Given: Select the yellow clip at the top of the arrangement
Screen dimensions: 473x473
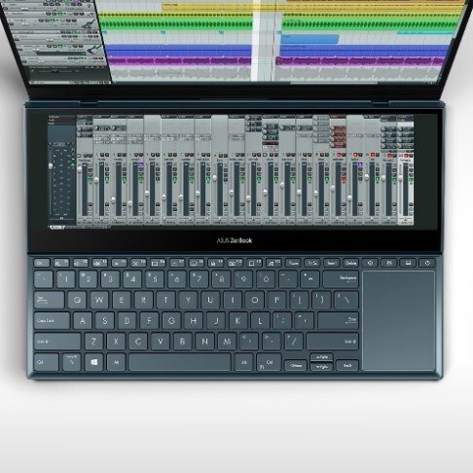Looking at the screenshot, I should (x=207, y=7).
